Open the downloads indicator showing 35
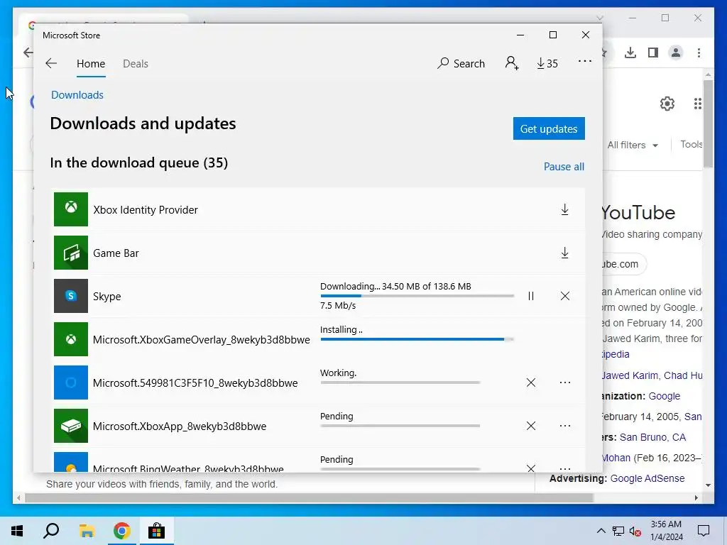 [547, 63]
